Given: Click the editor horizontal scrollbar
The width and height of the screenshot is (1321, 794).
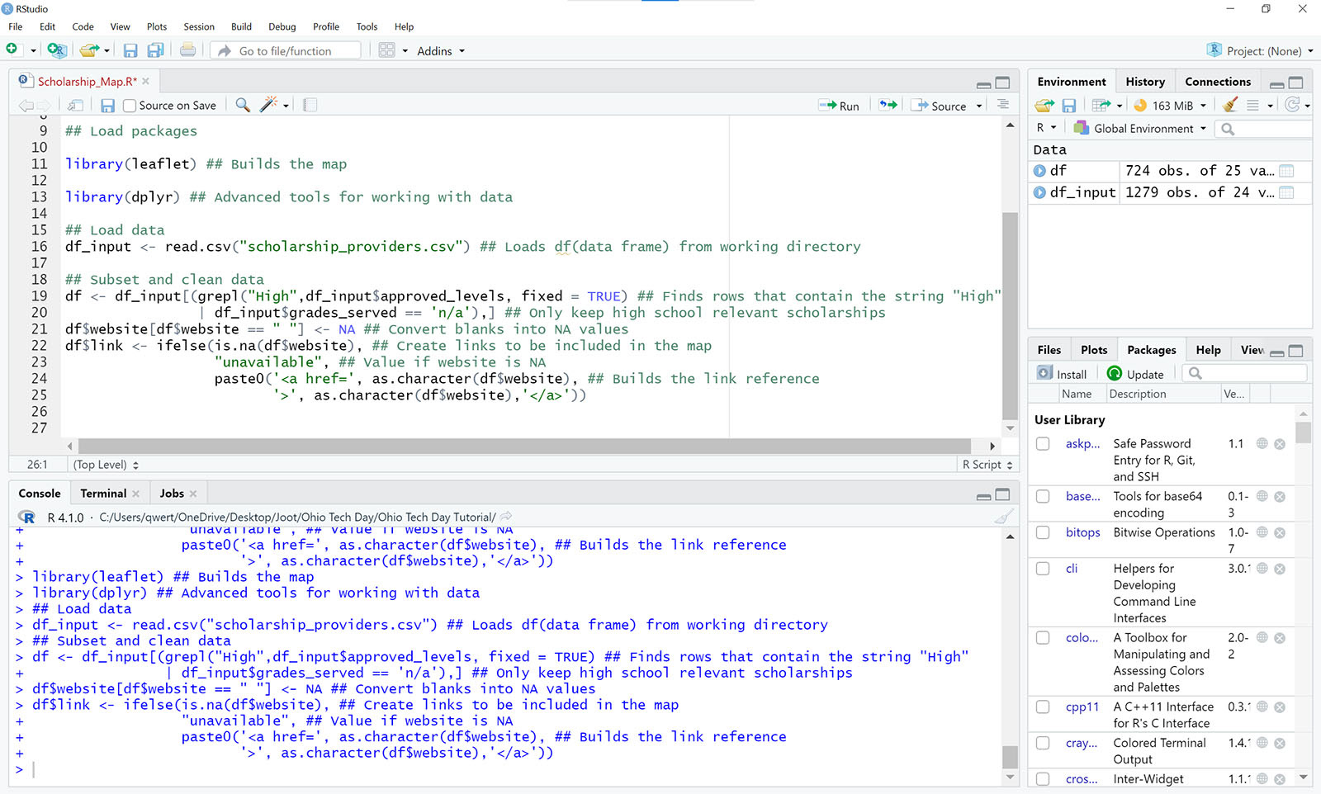Looking at the screenshot, I should 523,446.
